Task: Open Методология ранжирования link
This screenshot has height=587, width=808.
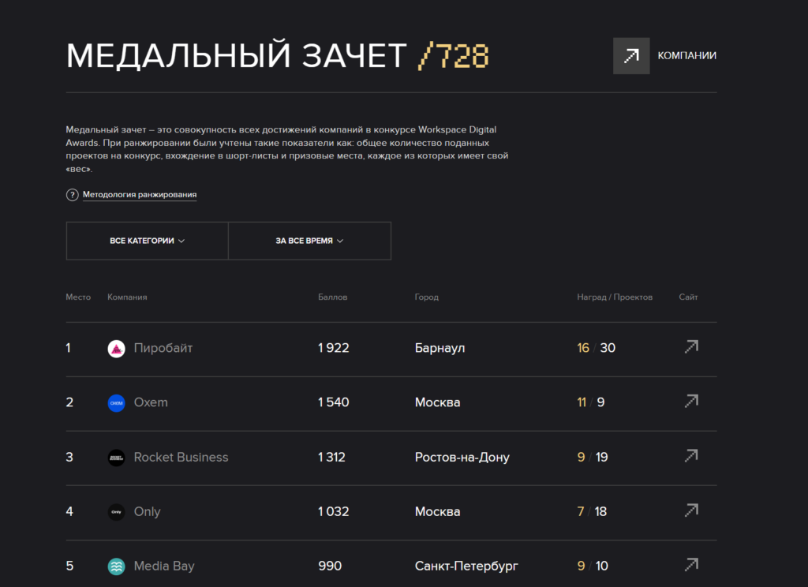Action: (x=140, y=195)
